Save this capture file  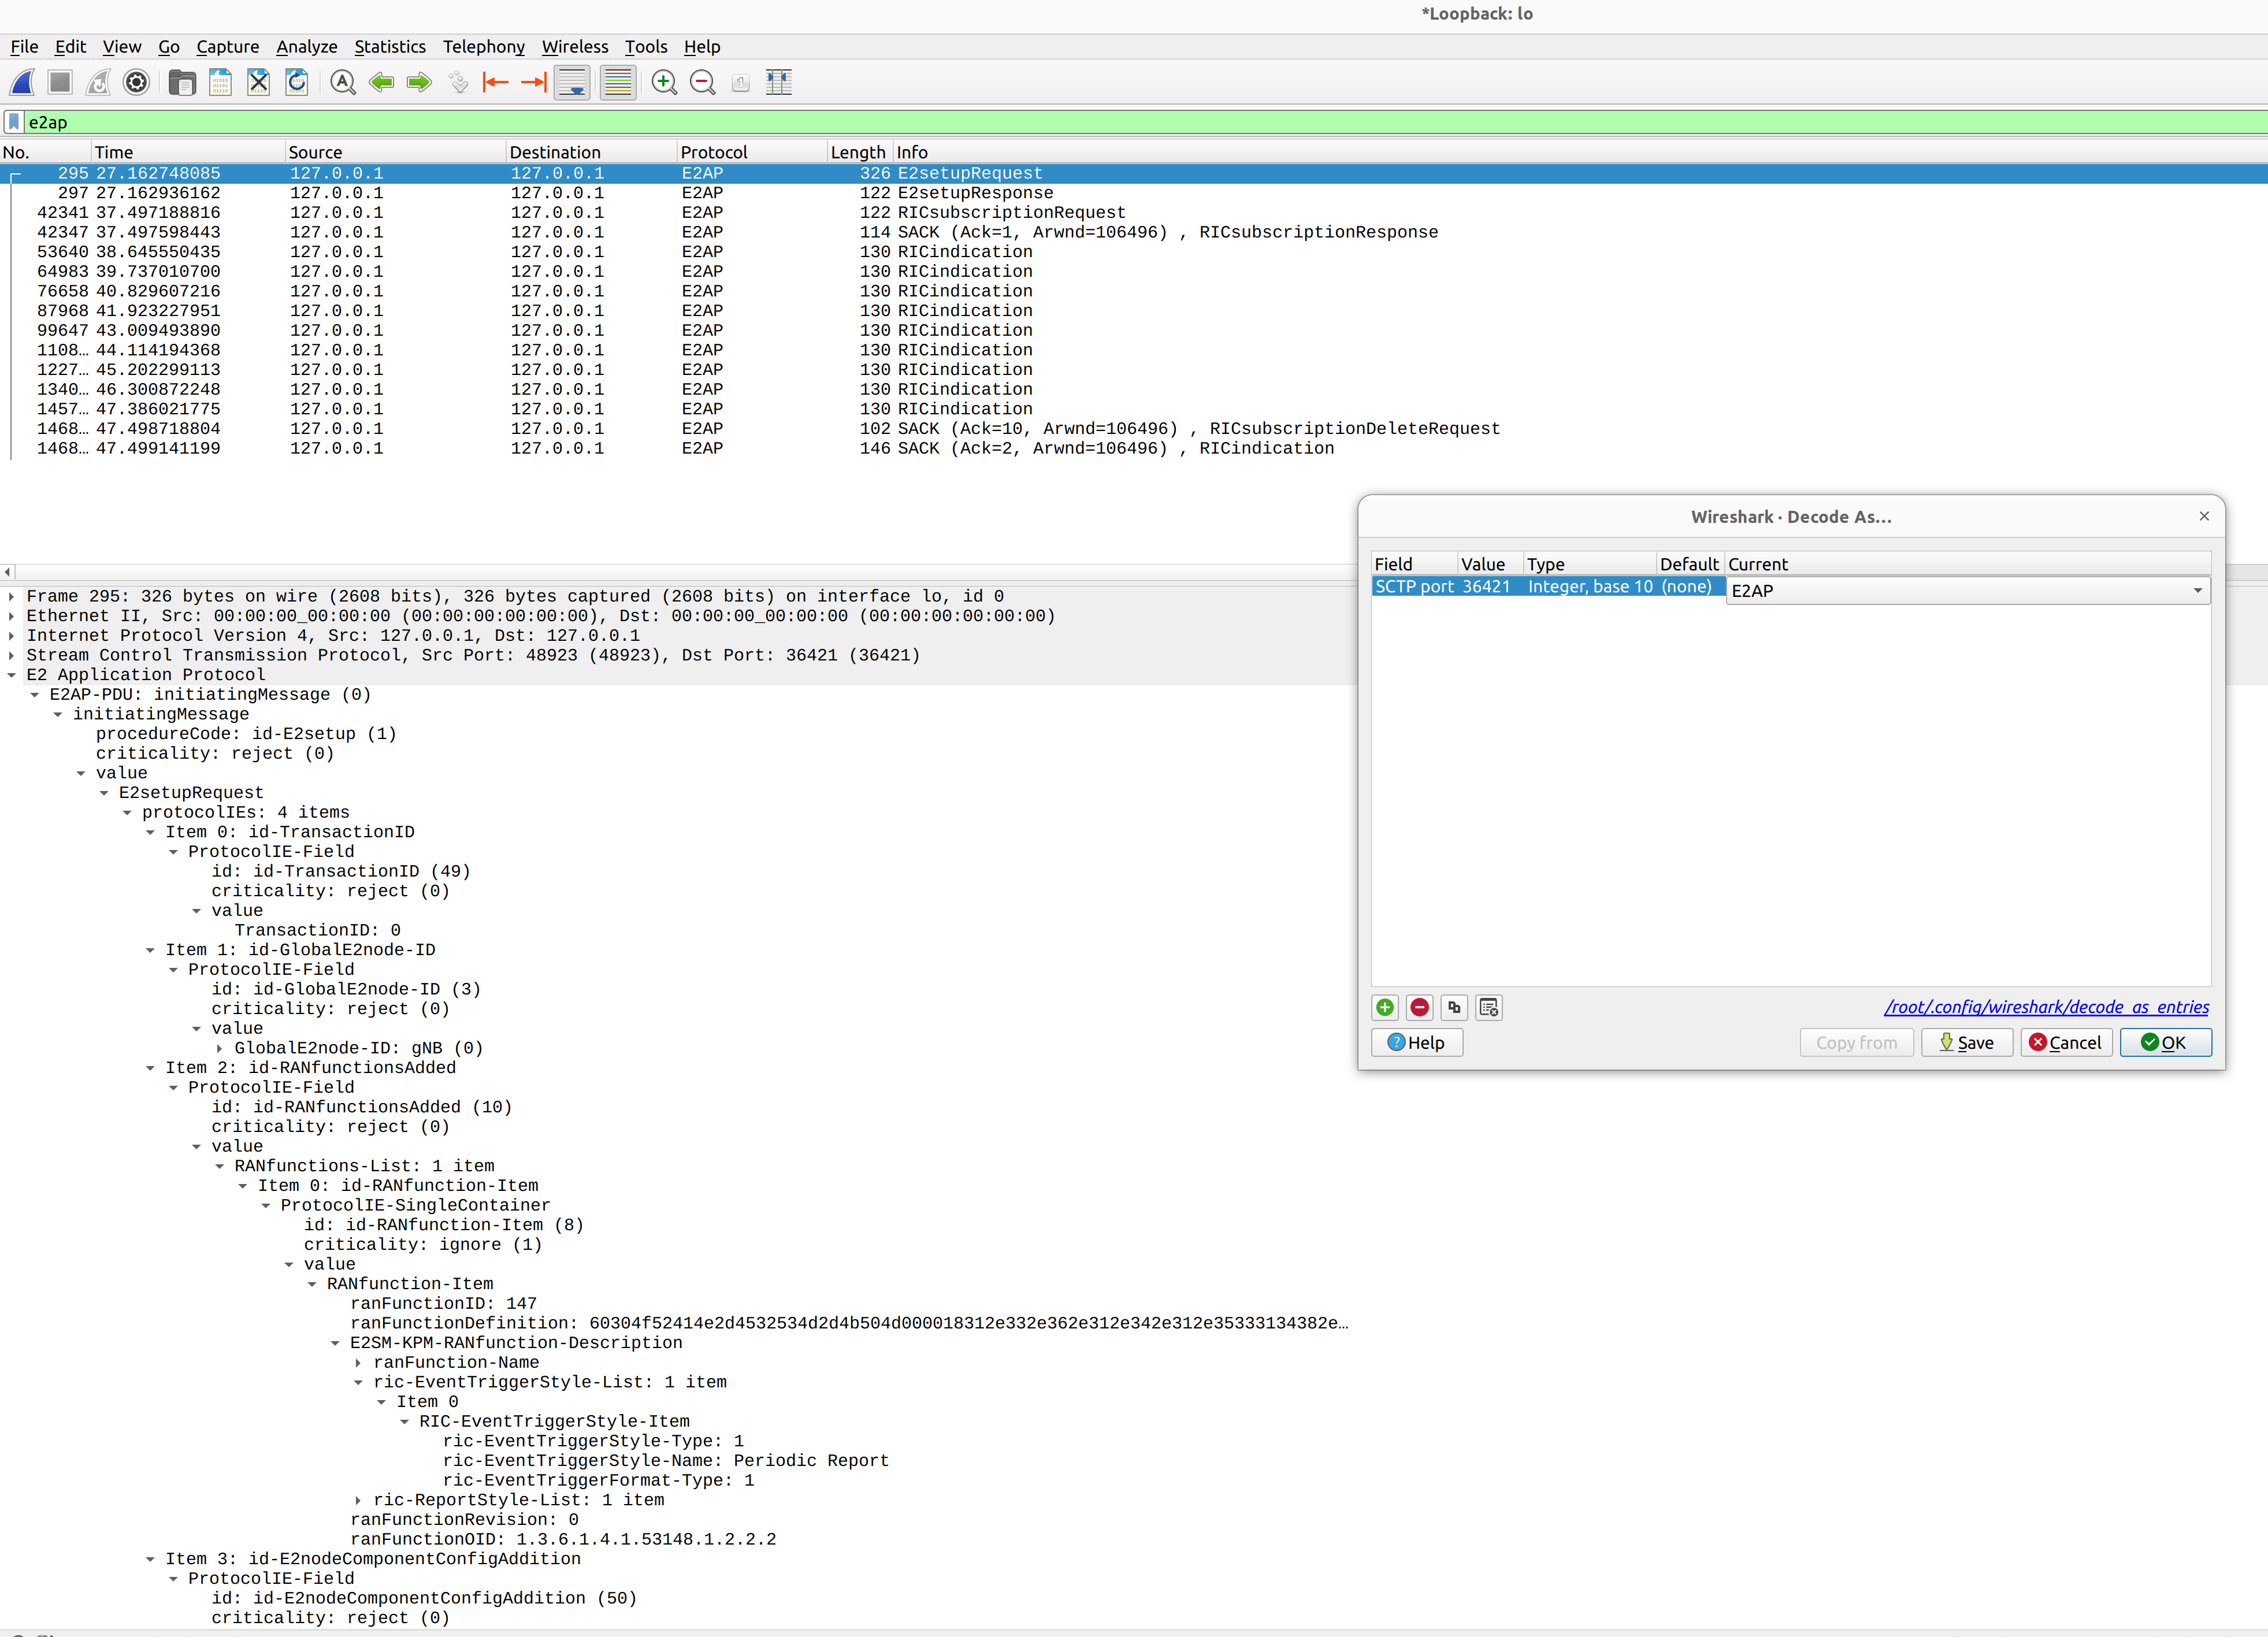[220, 83]
